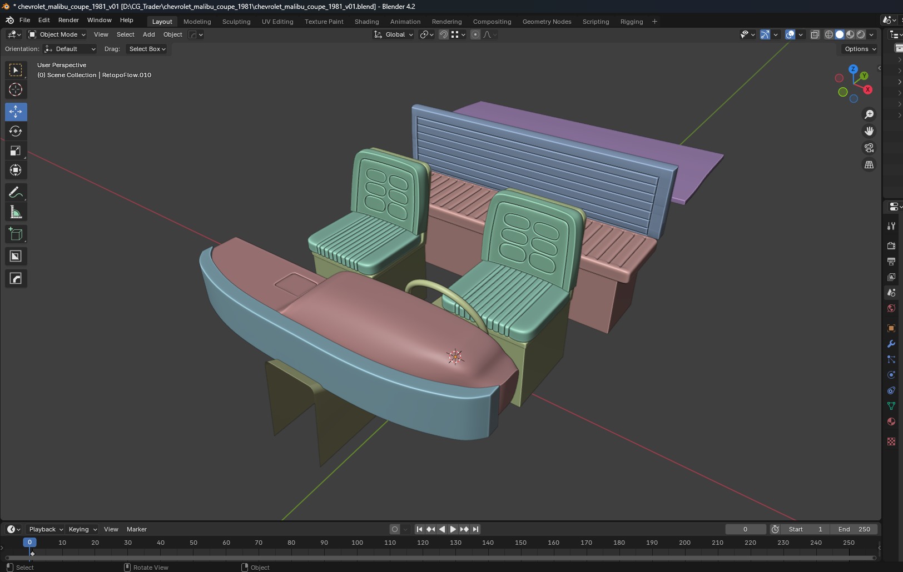Select the Annotate tool
903x572 pixels.
click(16, 193)
